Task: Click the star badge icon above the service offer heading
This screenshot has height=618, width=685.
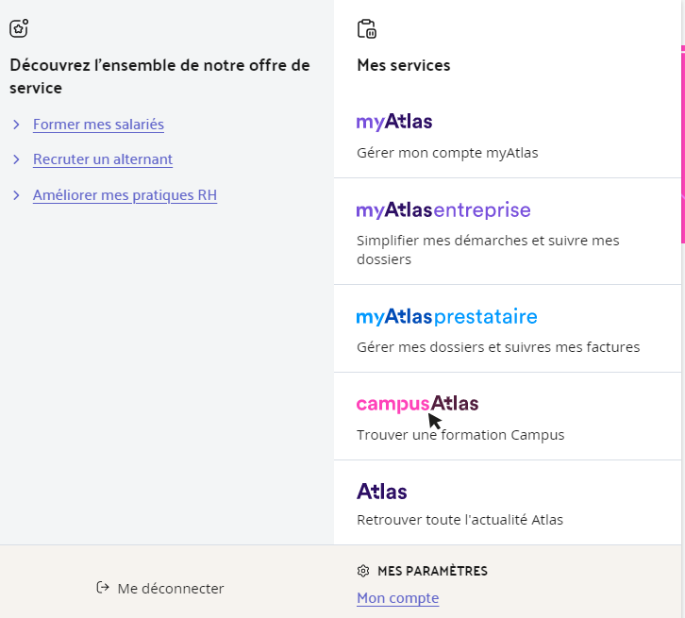Action: tap(19, 28)
